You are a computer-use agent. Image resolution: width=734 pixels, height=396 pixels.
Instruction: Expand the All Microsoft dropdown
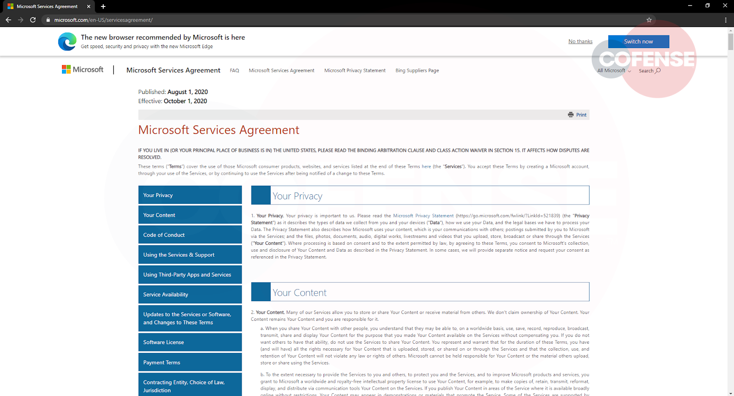614,71
